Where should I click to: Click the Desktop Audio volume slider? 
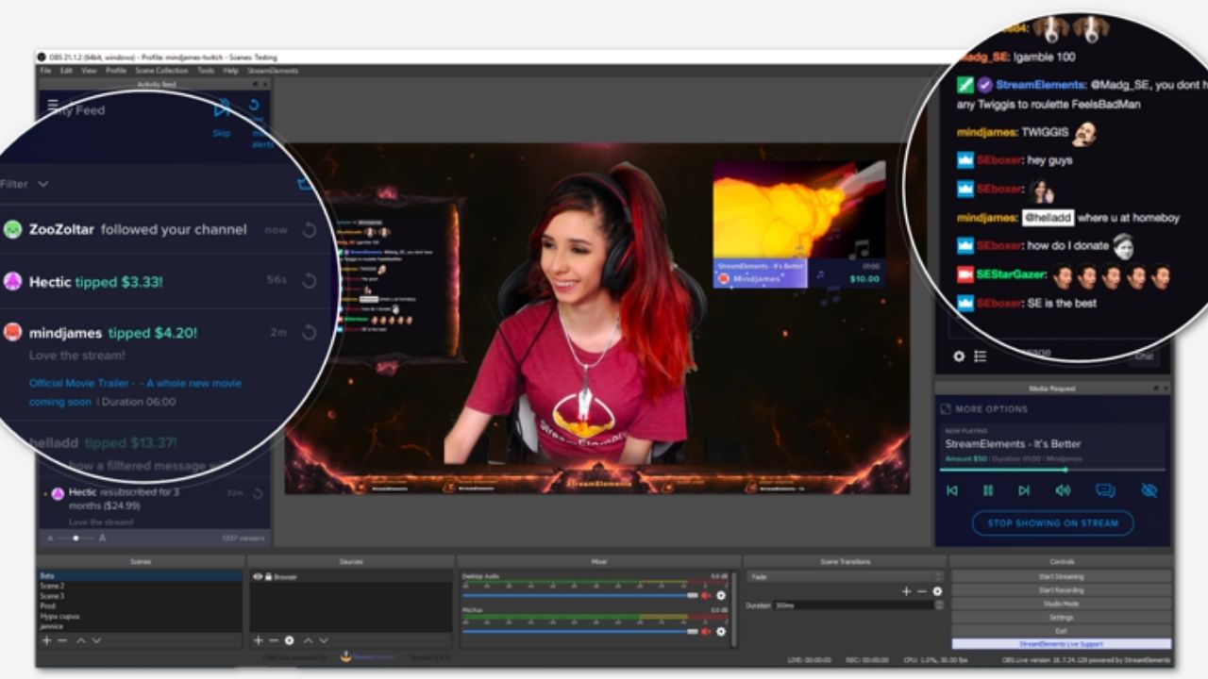tap(579, 596)
